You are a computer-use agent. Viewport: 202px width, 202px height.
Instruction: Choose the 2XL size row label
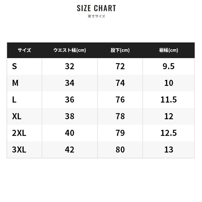point(19,133)
